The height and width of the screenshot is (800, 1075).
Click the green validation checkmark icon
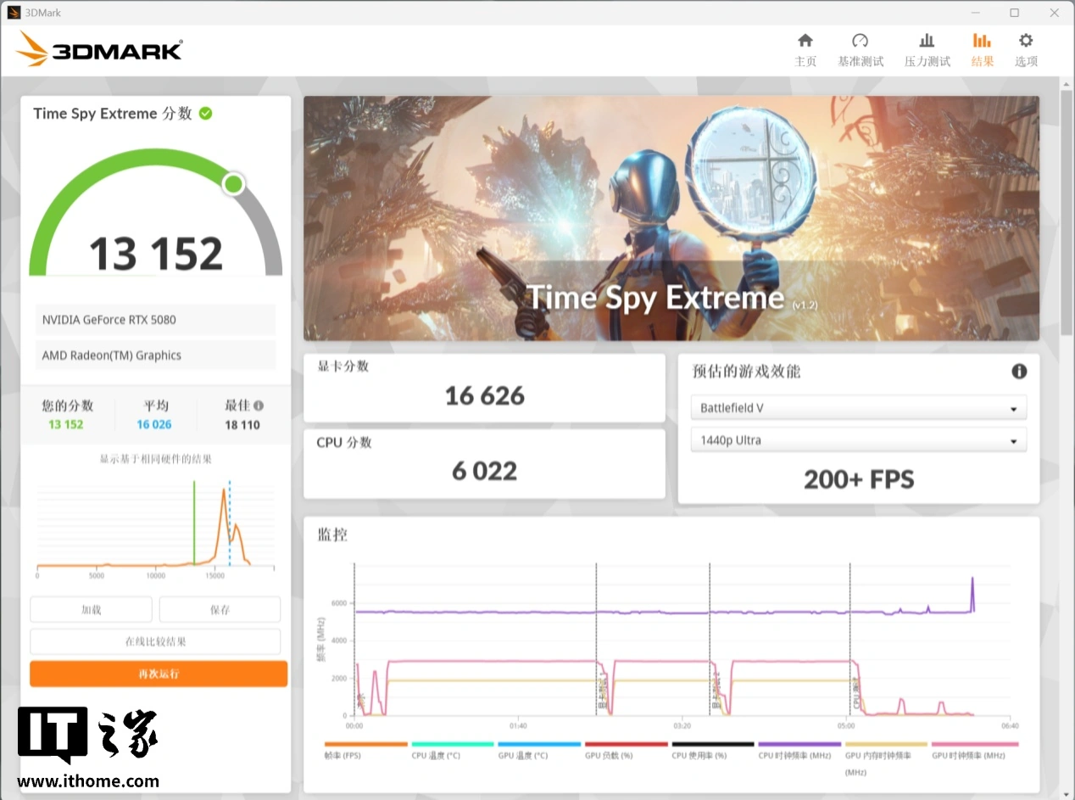tap(206, 113)
